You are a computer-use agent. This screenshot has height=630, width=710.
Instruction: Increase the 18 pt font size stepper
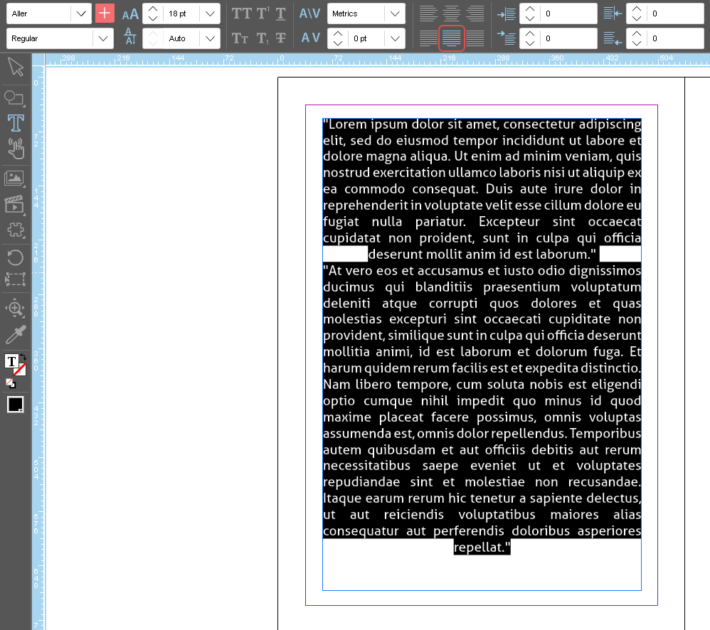tap(153, 9)
